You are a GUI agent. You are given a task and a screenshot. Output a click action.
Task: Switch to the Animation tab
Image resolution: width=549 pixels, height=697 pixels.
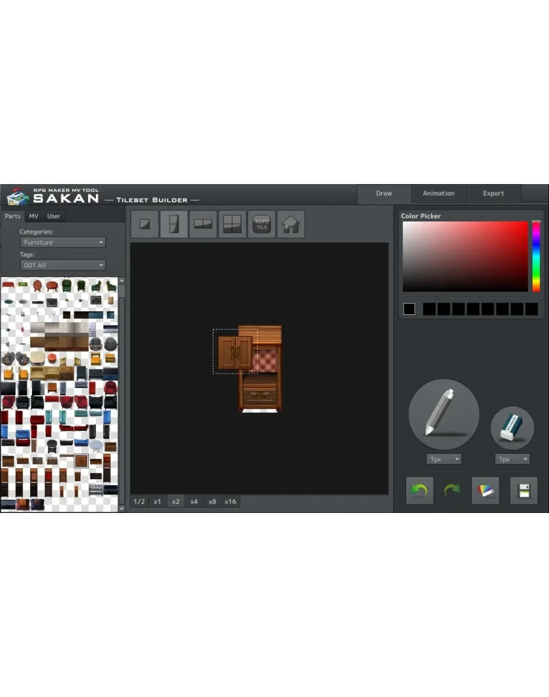click(x=439, y=194)
